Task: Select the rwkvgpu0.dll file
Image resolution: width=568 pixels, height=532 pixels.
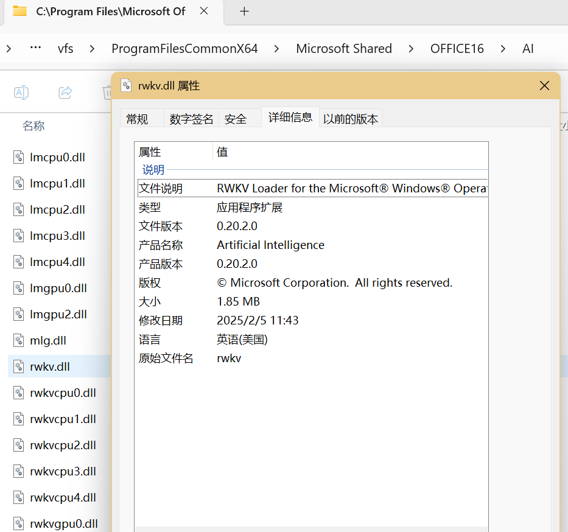Action: click(x=64, y=523)
